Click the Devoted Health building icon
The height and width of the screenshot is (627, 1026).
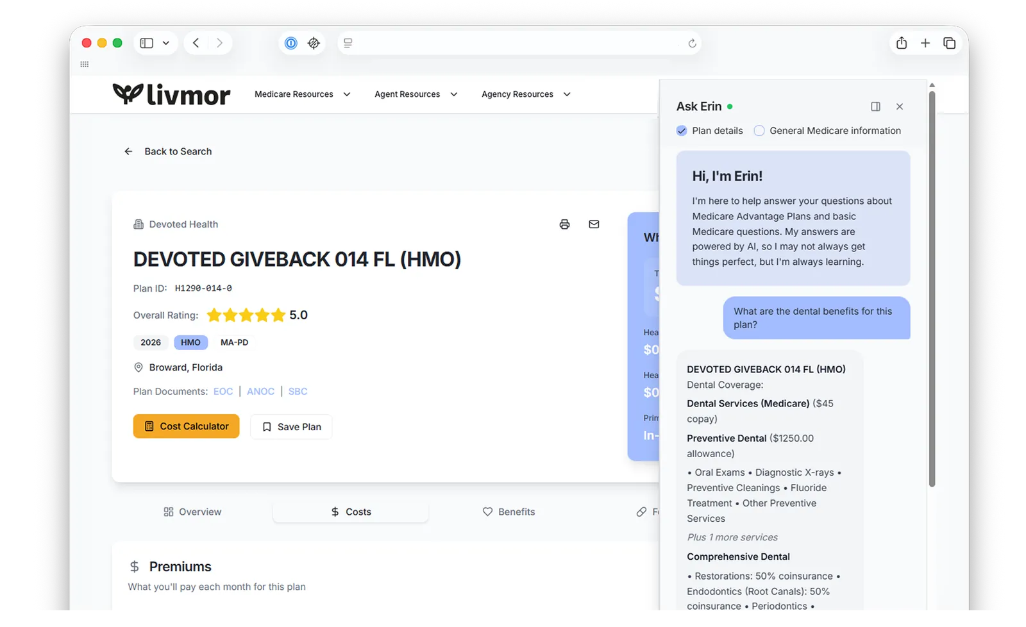(x=139, y=224)
